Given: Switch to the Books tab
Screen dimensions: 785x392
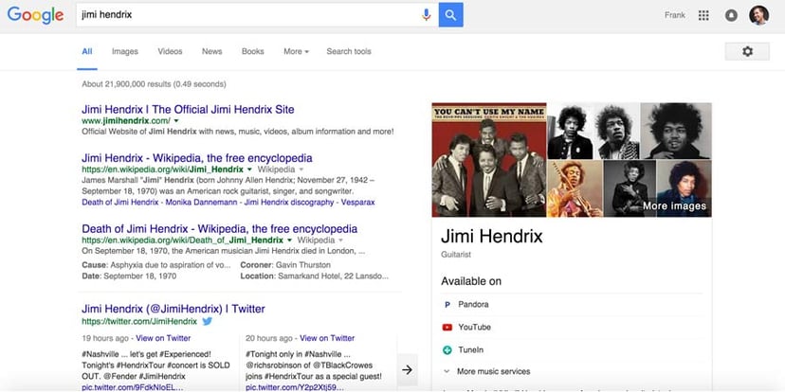Looking at the screenshot, I should 253,51.
